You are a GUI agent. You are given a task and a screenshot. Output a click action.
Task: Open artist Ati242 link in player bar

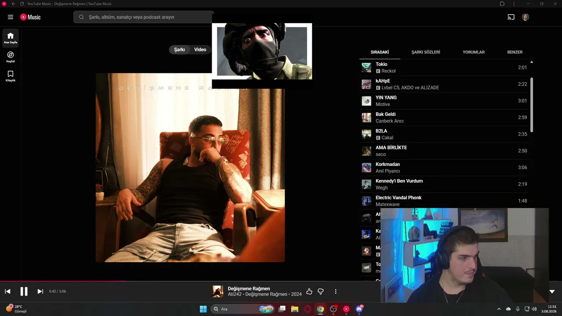234,294
